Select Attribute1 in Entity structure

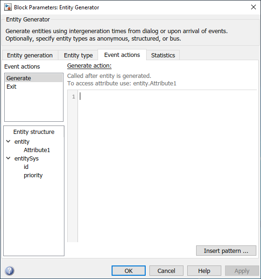tap(37, 150)
